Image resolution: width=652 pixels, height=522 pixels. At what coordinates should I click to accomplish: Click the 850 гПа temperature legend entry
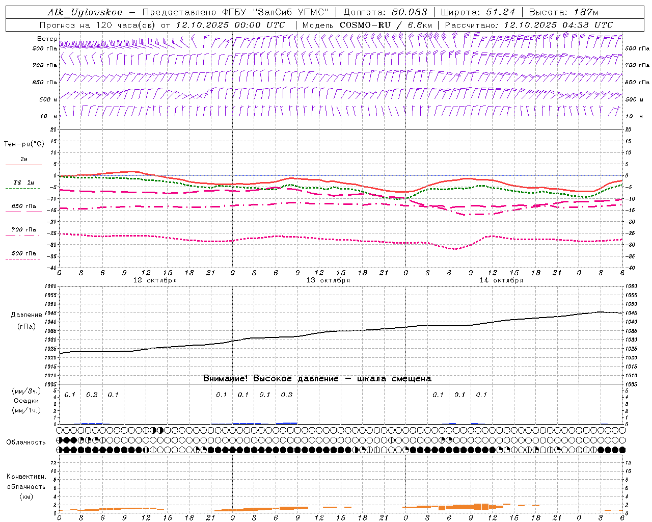[24, 206]
